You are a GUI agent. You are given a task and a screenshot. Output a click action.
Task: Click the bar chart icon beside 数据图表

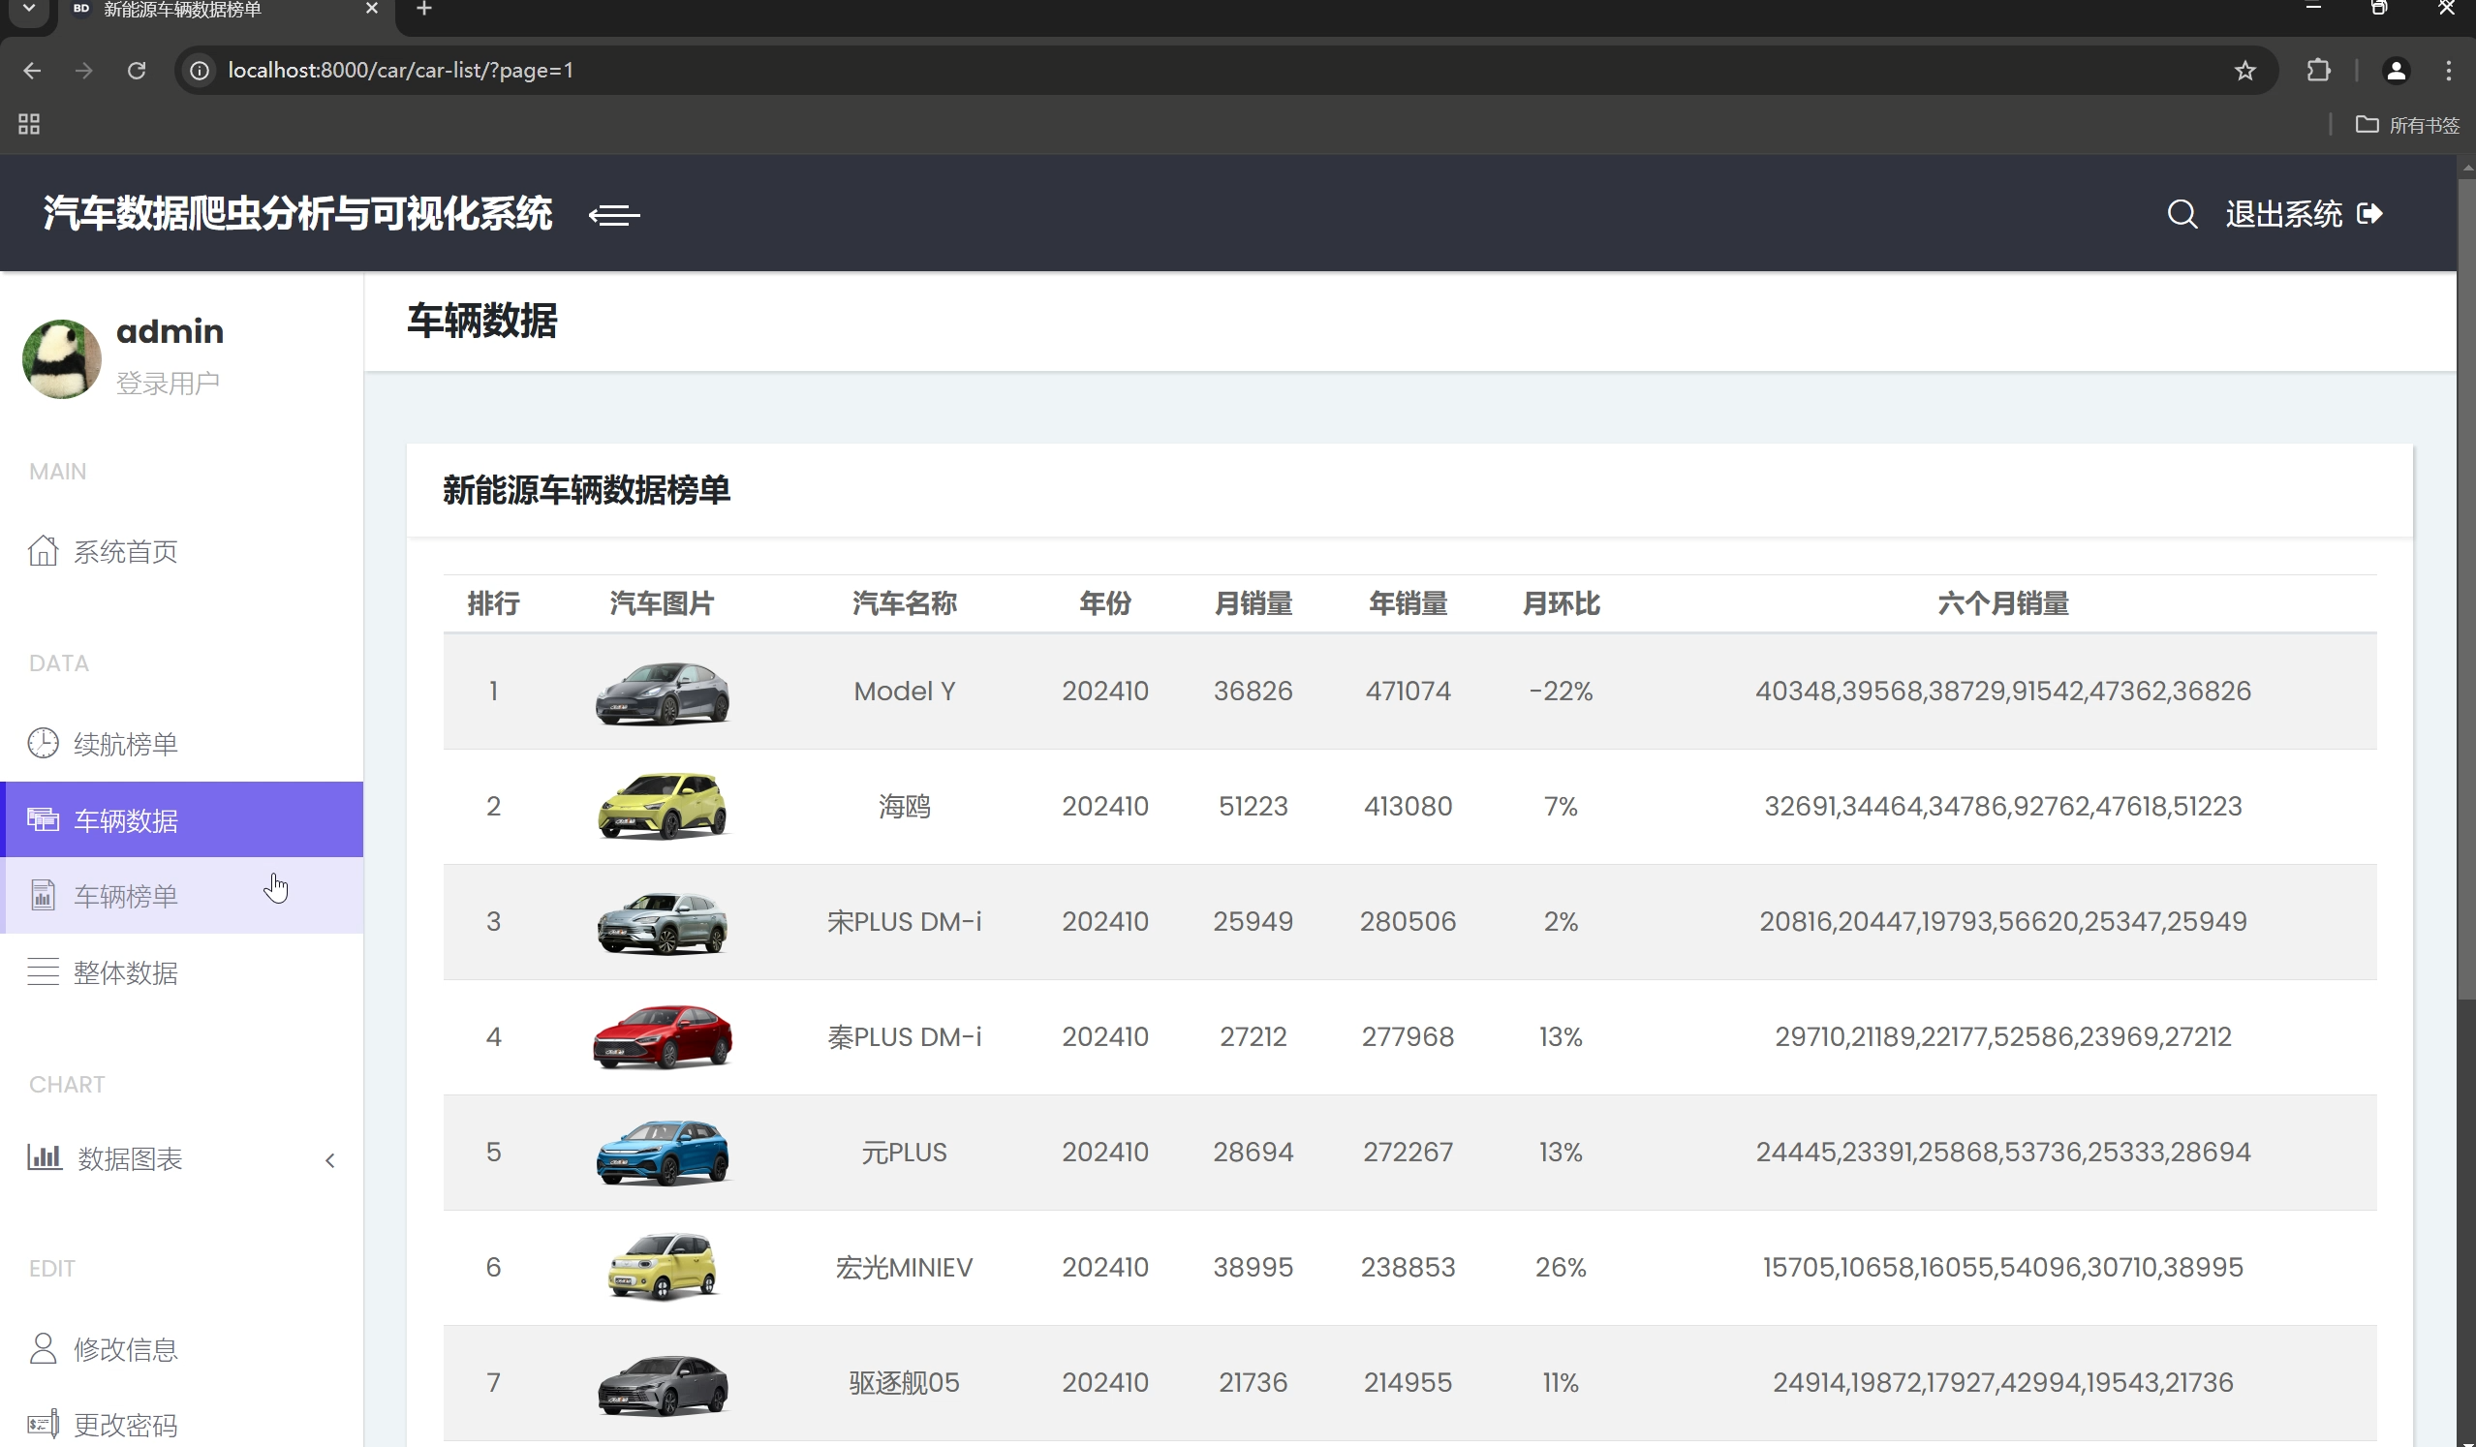tap(45, 1156)
